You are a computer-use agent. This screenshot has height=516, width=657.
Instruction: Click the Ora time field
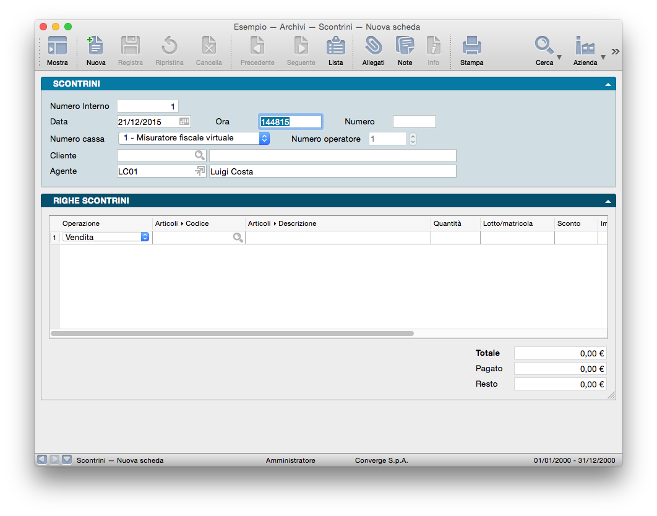[x=290, y=121]
